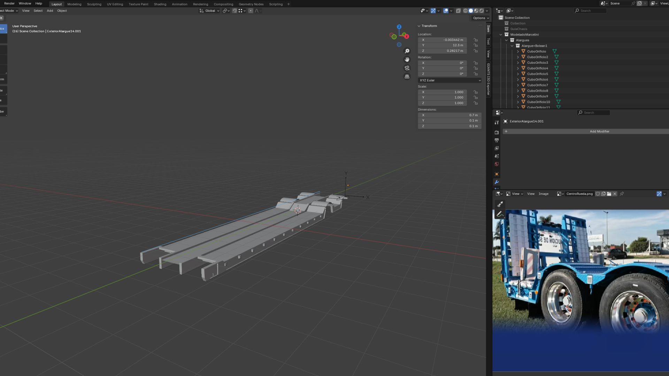Open pivot point dropdown
This screenshot has height=376, width=669.
tap(226, 11)
